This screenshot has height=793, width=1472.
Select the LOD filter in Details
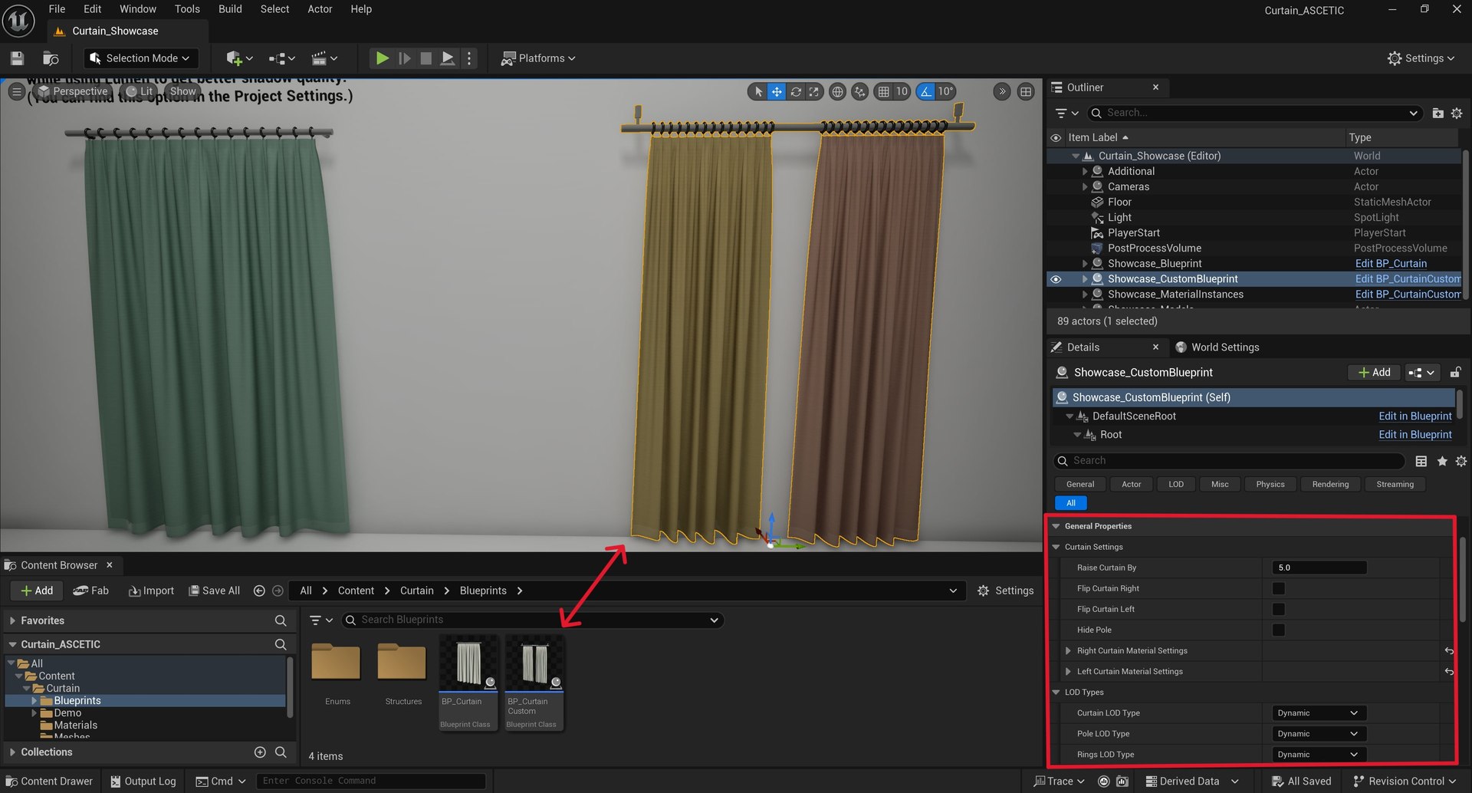(1176, 485)
